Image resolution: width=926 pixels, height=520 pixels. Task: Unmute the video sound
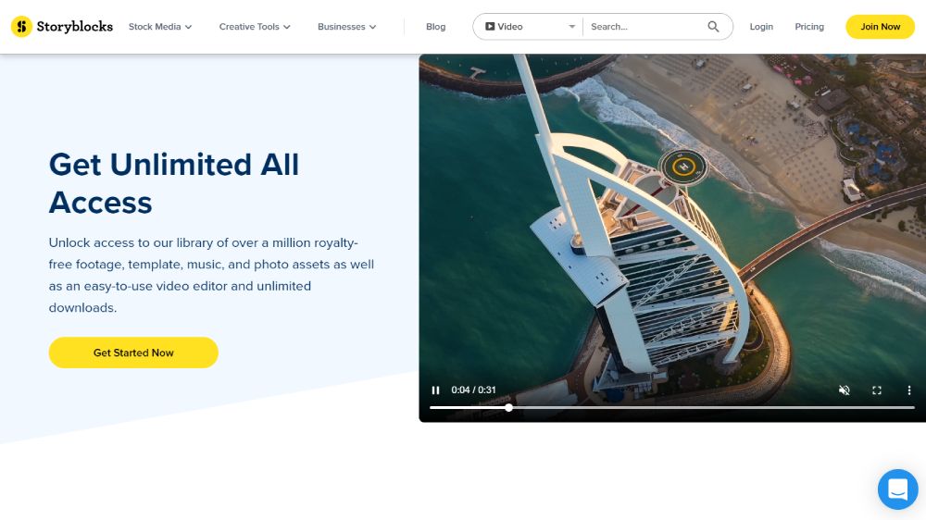(844, 390)
